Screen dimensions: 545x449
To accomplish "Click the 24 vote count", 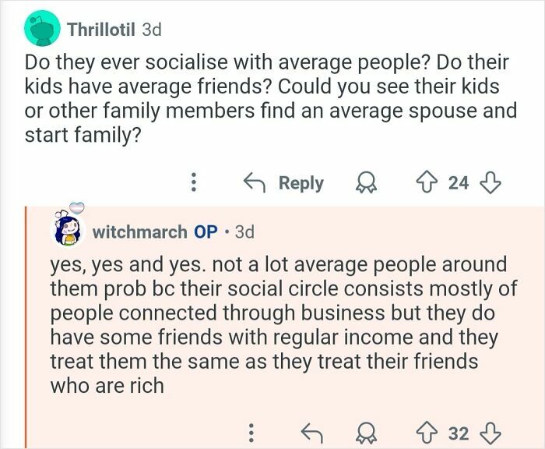I will (x=459, y=183).
